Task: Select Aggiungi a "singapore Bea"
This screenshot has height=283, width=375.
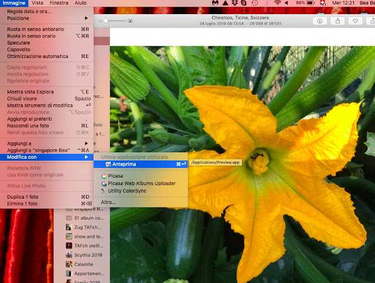Action: (x=47, y=150)
